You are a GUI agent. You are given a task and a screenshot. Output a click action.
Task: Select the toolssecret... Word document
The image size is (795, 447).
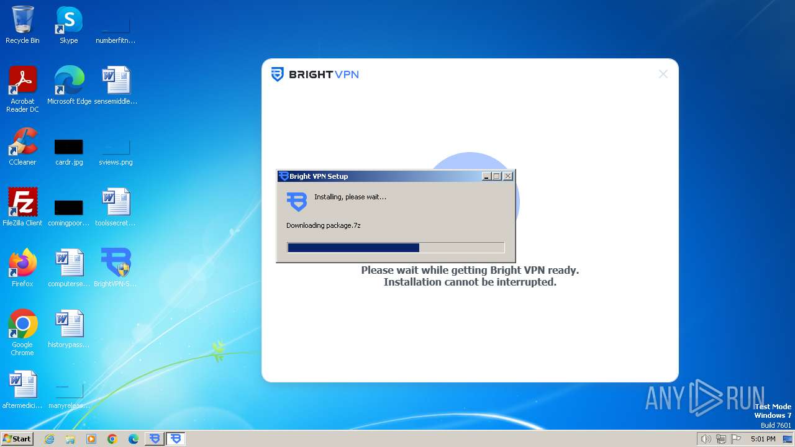tap(116, 207)
